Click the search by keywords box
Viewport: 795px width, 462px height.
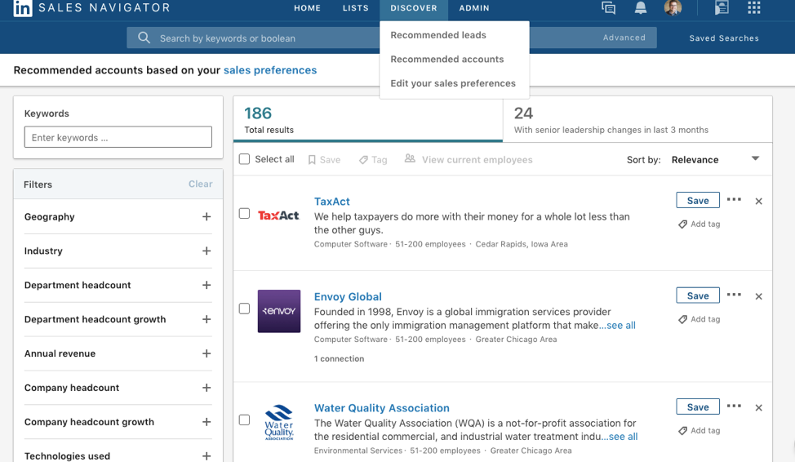point(254,38)
